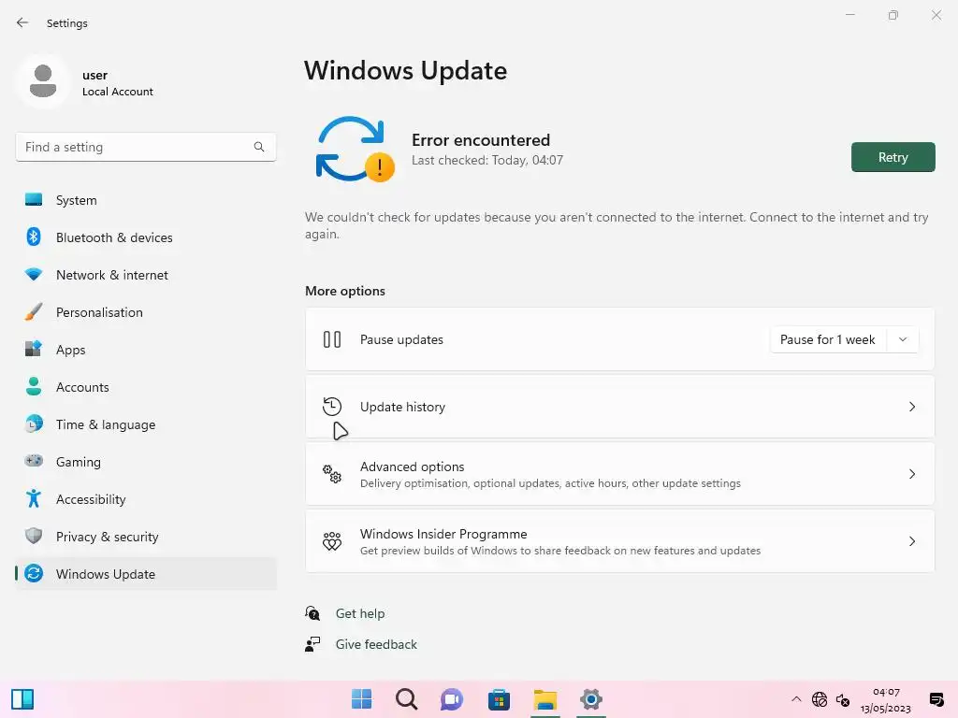This screenshot has height=718, width=958.
Task: Click the gears icon for Advanced options
Action: pyautogui.click(x=332, y=474)
